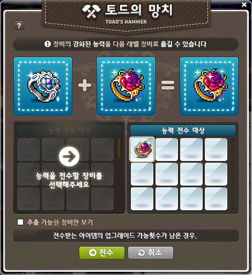Enable 추출 가능한 장비만 보기 checkbox
This screenshot has width=252, height=275.
pyautogui.click(x=20, y=222)
